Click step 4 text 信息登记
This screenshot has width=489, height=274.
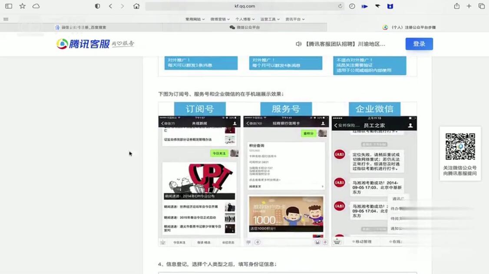click(x=217, y=264)
